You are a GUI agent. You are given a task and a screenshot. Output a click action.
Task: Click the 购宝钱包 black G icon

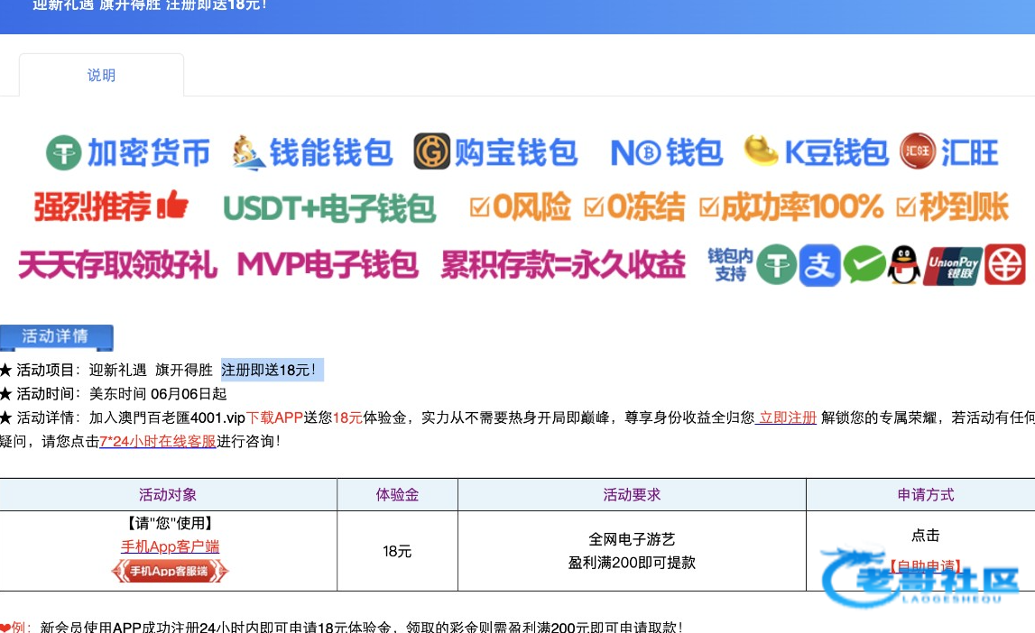coord(431,151)
